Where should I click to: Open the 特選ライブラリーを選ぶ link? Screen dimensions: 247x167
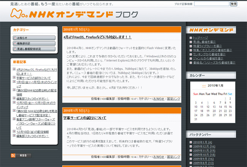(207, 46)
